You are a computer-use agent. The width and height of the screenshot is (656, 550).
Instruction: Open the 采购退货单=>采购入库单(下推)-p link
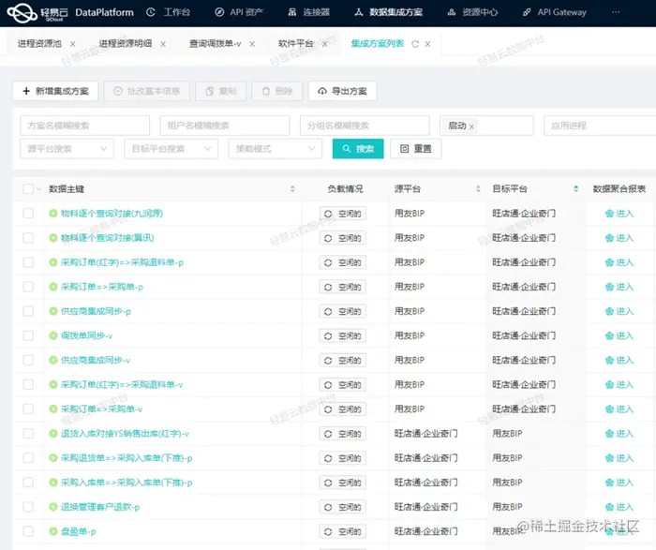point(127,458)
